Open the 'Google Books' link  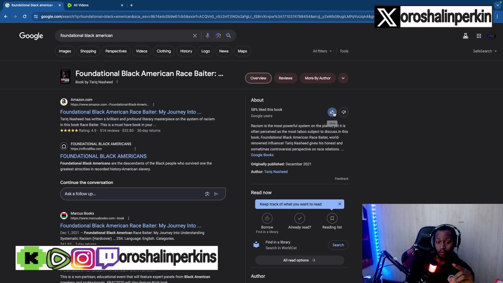click(262, 155)
